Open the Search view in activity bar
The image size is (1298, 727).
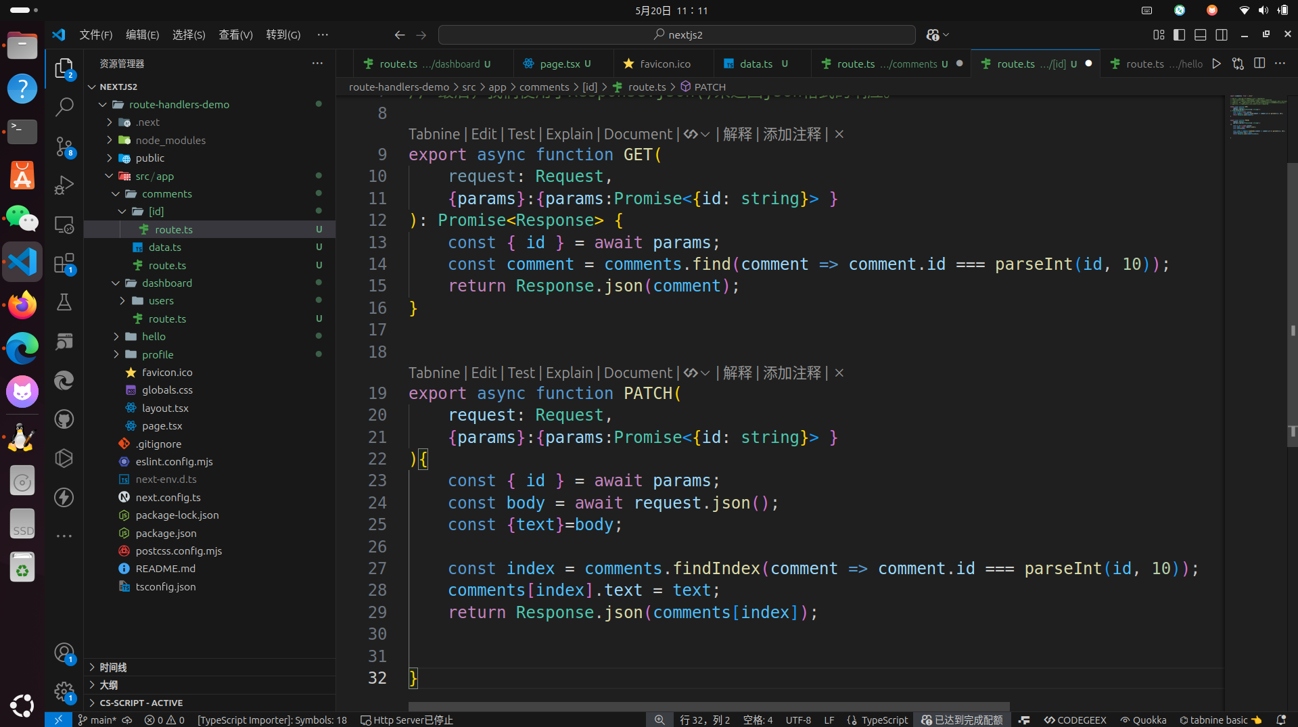click(64, 107)
